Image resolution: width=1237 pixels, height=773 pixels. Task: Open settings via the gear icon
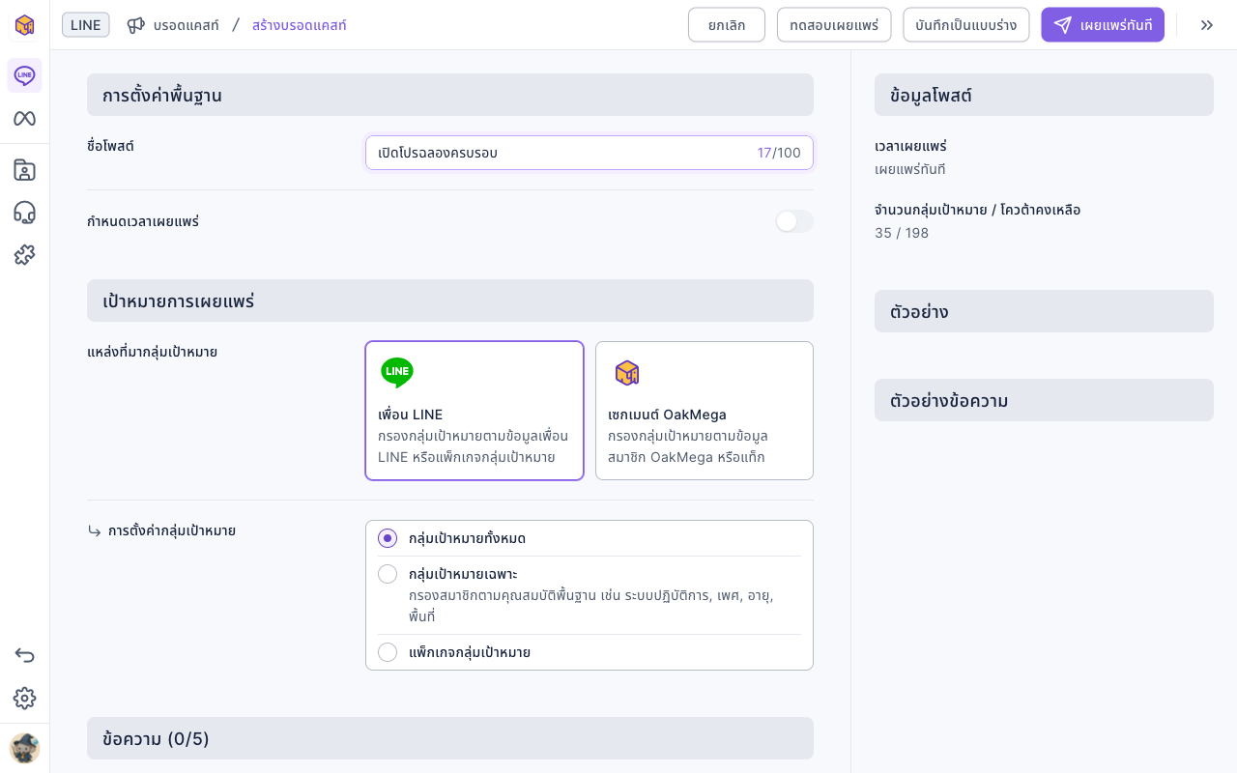click(x=24, y=699)
